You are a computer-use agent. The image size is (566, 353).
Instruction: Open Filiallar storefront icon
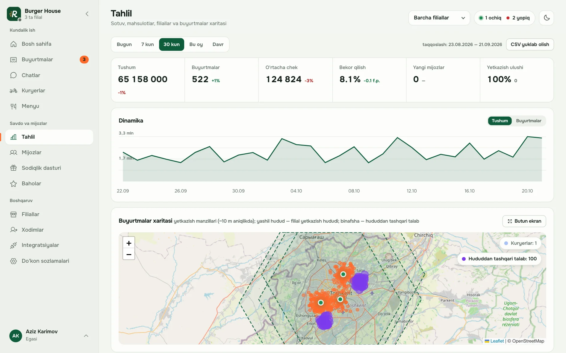[13, 214]
